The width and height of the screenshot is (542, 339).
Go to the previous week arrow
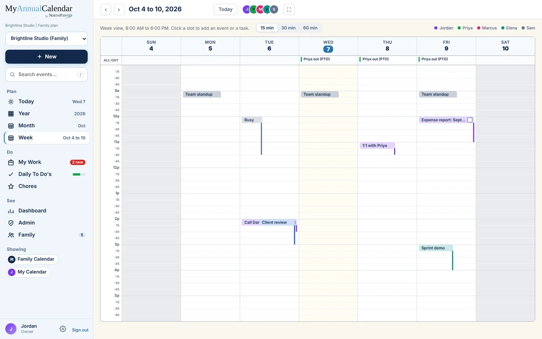pos(106,9)
